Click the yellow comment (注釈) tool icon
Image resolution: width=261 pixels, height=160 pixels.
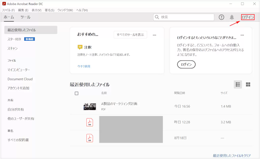(x=80, y=47)
